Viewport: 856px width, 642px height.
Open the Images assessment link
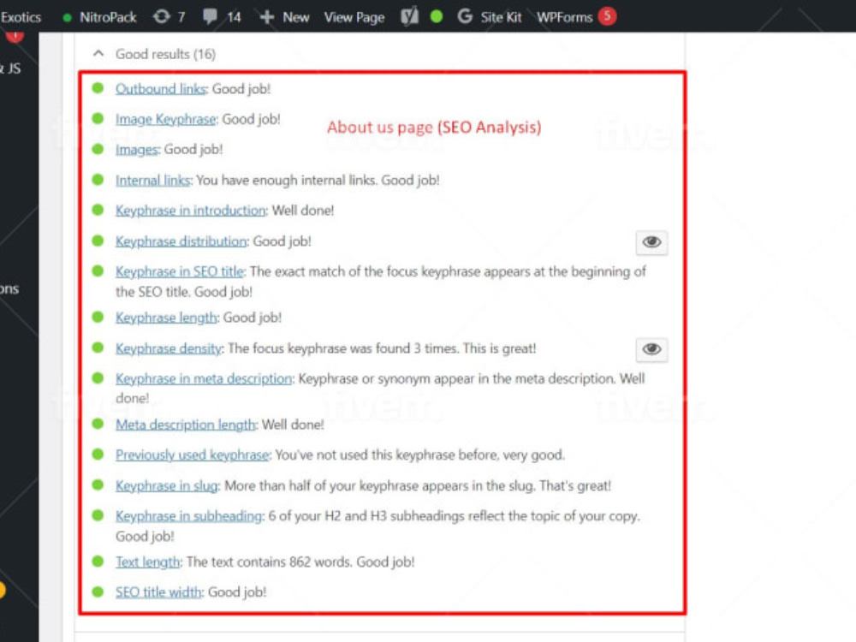[x=136, y=149]
